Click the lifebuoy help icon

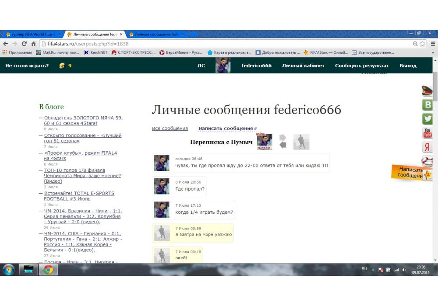(427, 161)
